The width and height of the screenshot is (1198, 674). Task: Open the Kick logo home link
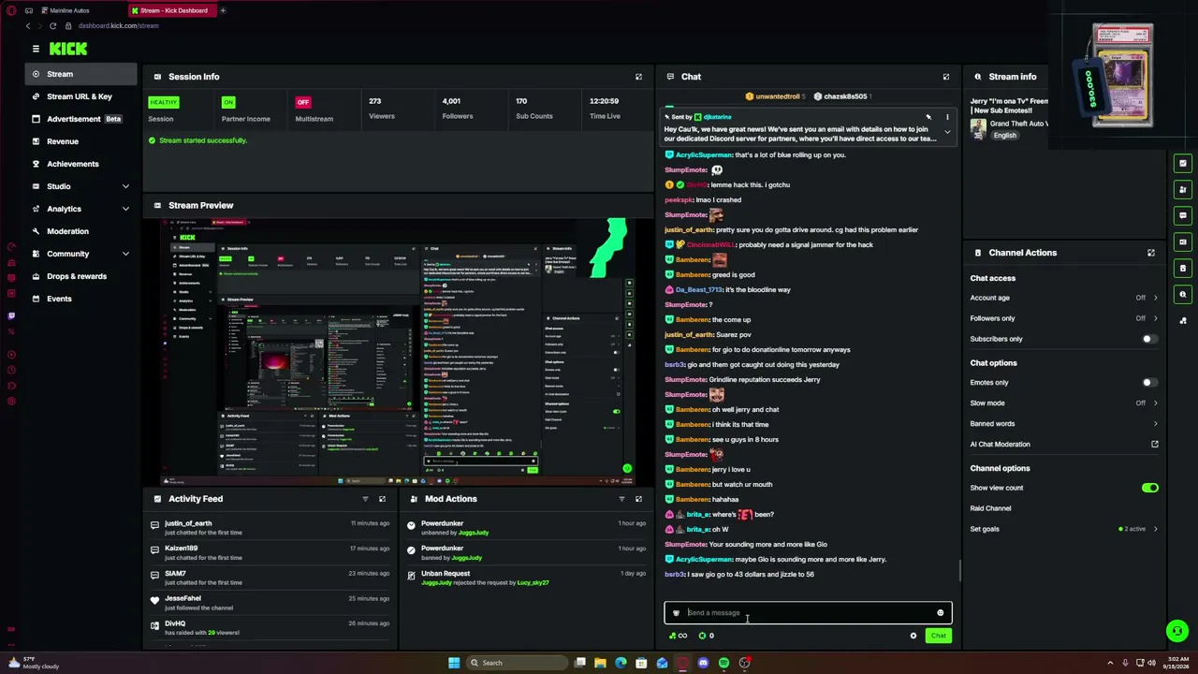point(68,49)
